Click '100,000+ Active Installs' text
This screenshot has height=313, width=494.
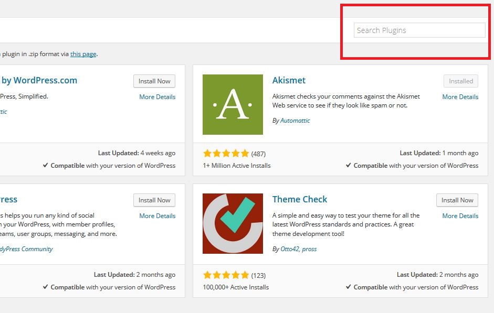236,287
